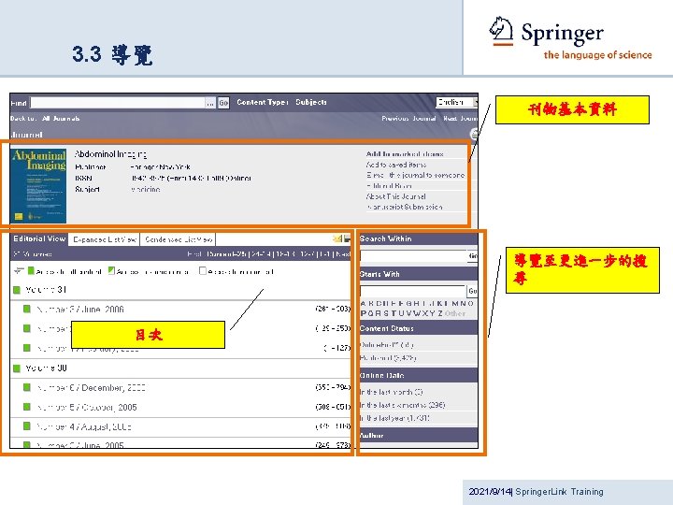Click the Starts With input field
Screen dimensions: 673x505
pyautogui.click(x=413, y=291)
